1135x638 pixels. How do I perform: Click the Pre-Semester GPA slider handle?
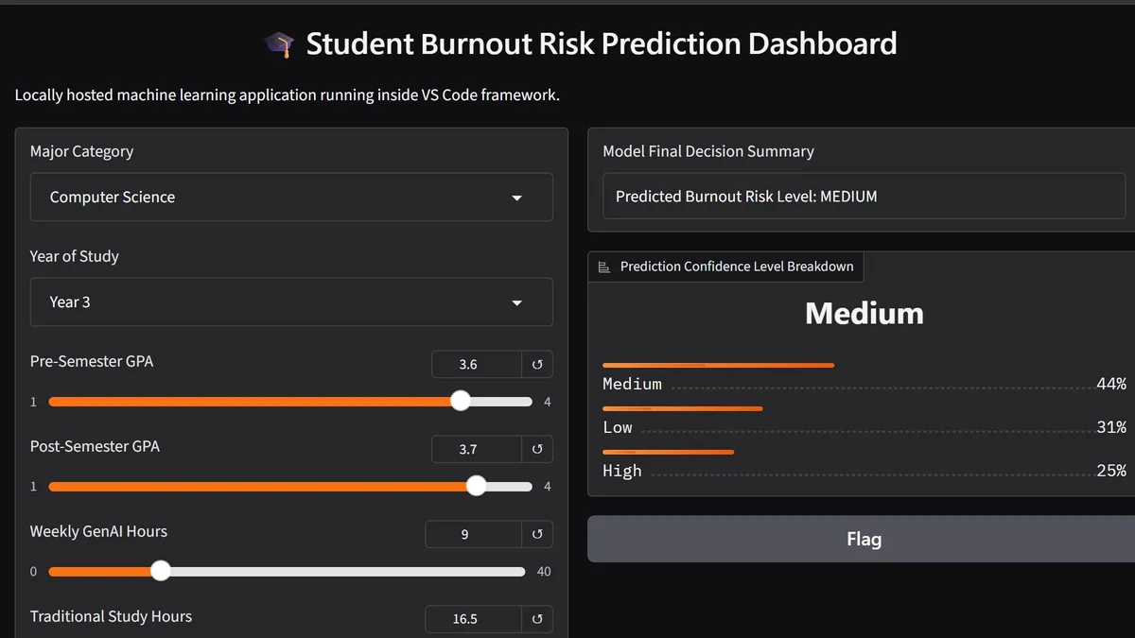coord(461,401)
